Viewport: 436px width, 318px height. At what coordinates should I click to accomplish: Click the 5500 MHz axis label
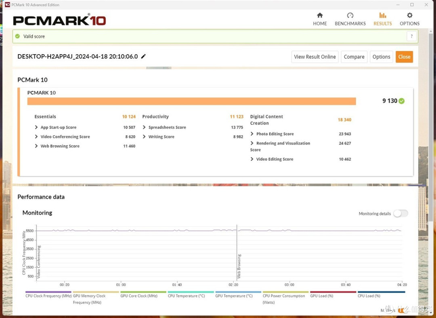pyautogui.click(x=29, y=231)
